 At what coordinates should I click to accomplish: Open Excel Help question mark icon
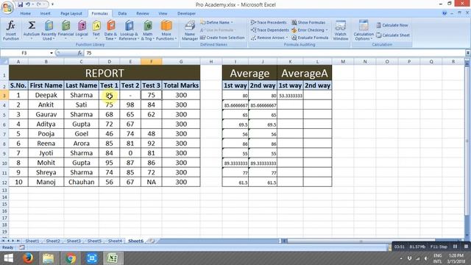point(445,13)
